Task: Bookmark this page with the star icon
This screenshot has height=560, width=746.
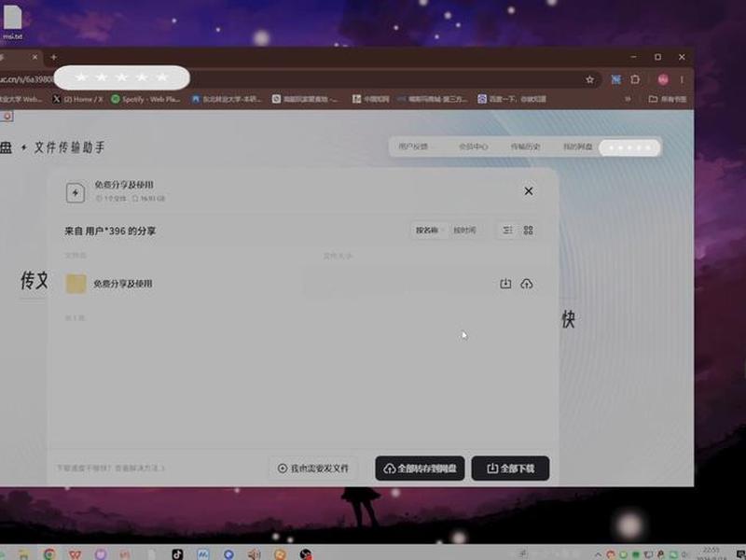Action: 590,79
